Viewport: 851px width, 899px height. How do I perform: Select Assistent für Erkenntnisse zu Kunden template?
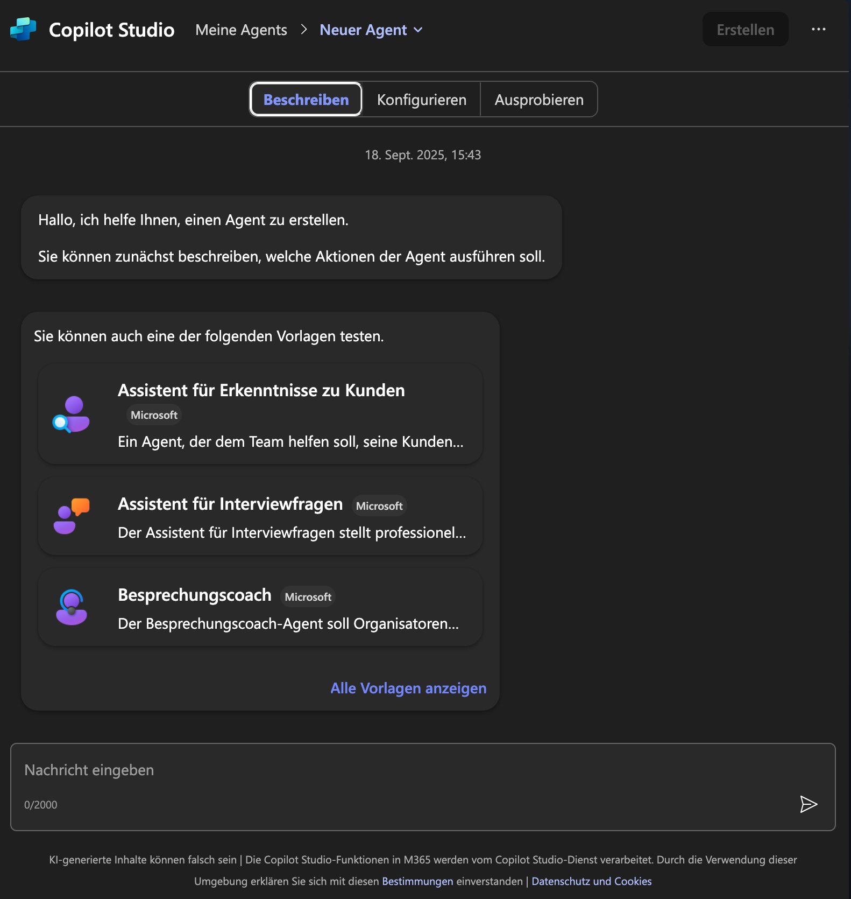[261, 390]
